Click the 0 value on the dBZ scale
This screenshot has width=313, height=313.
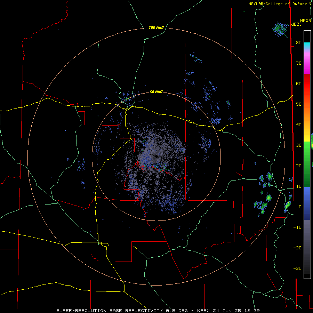300,207
